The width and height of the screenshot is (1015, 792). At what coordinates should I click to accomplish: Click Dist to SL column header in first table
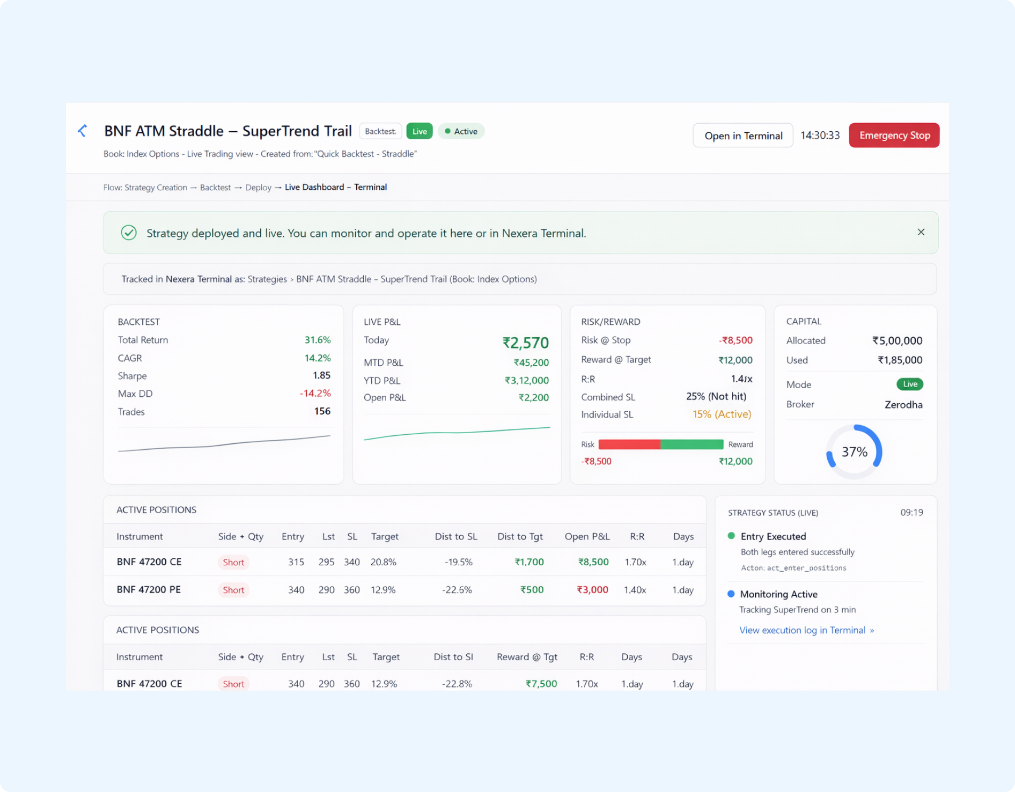[455, 537]
